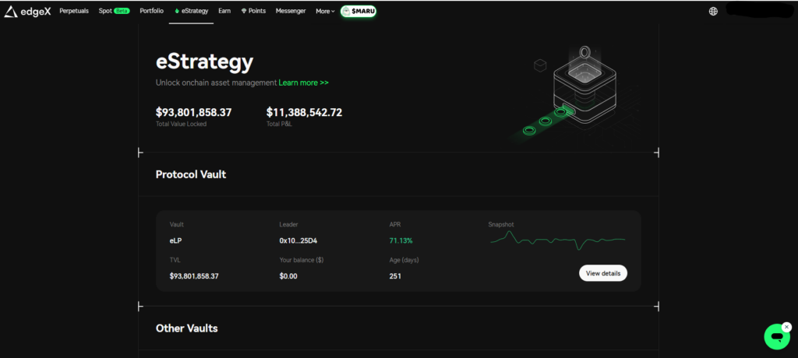The width and height of the screenshot is (798, 358).
Task: Follow the Learn more link
Action: tap(303, 82)
